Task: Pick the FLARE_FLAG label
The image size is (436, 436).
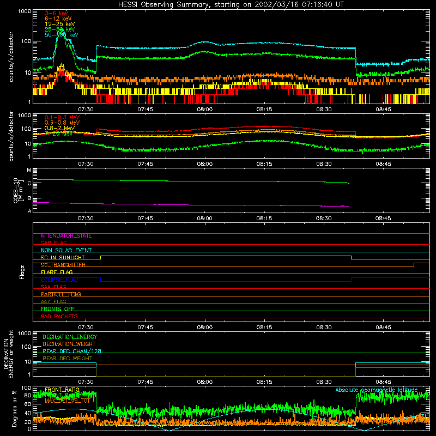Action: tap(57, 272)
